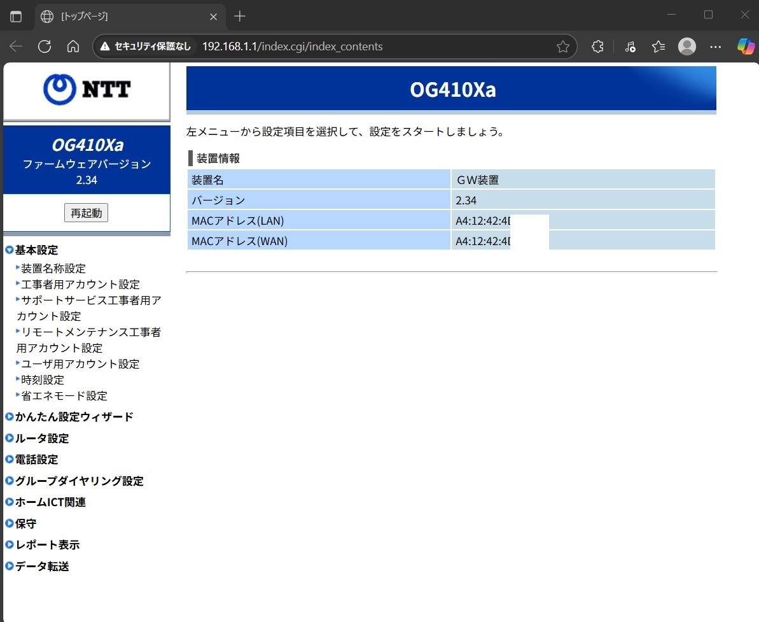This screenshot has height=622, width=759.
Task: Open the Favorites list
Action: (658, 46)
